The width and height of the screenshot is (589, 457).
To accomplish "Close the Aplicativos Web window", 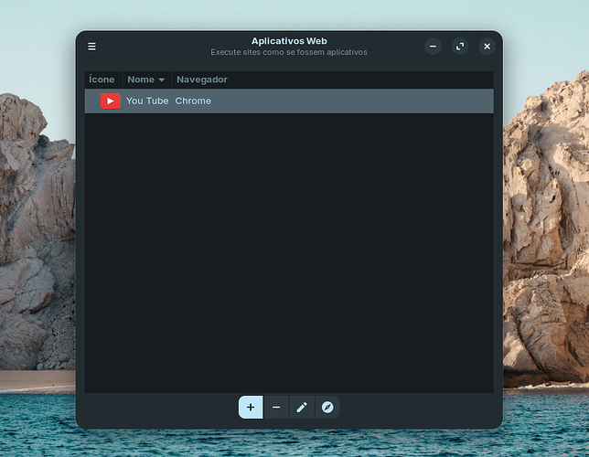I will pos(487,47).
